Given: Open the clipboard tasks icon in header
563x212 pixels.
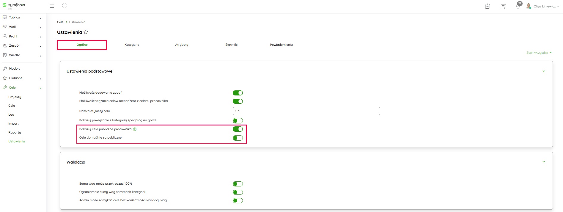Looking at the screenshot, I should pyautogui.click(x=487, y=6).
